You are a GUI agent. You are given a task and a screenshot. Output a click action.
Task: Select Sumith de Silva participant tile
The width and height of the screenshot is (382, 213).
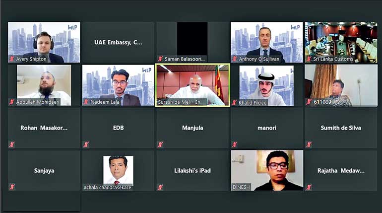coord(341,128)
